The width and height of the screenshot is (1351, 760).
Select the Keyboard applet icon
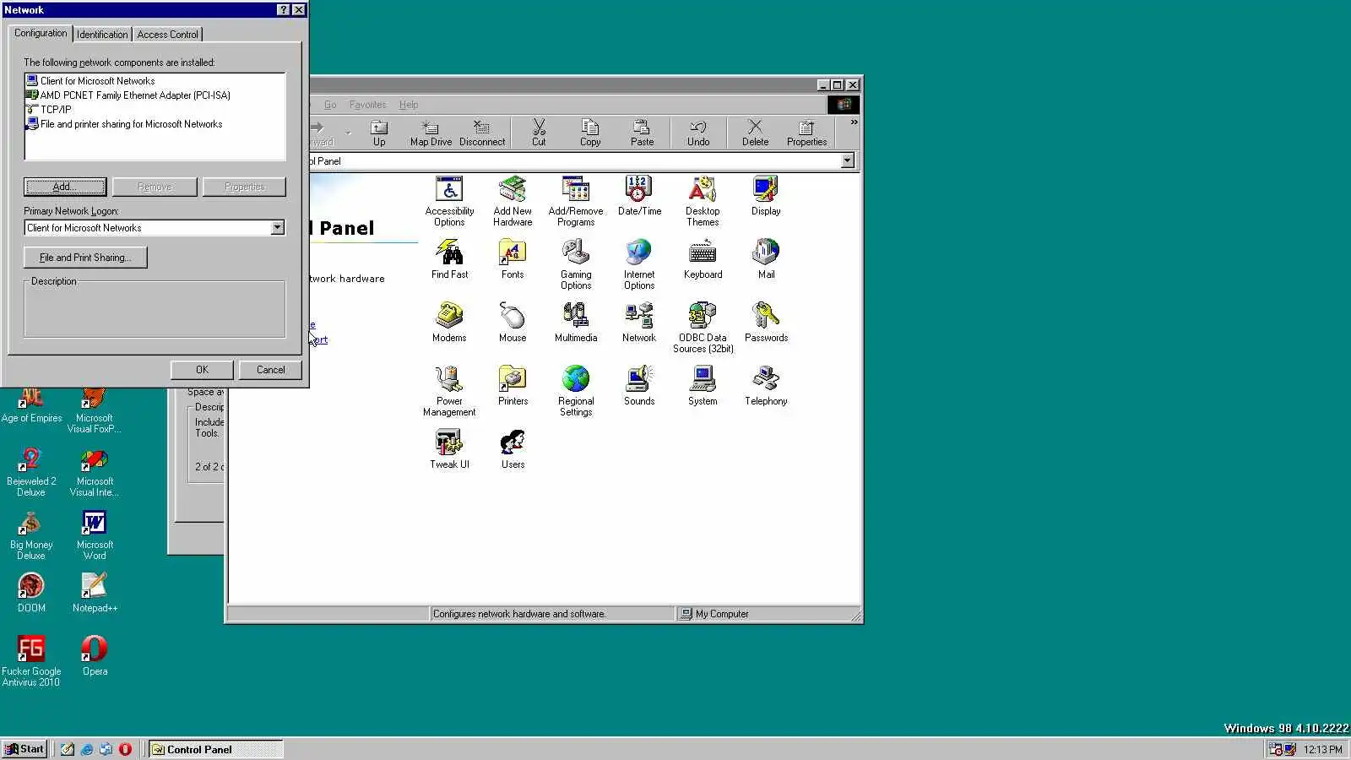703,259
